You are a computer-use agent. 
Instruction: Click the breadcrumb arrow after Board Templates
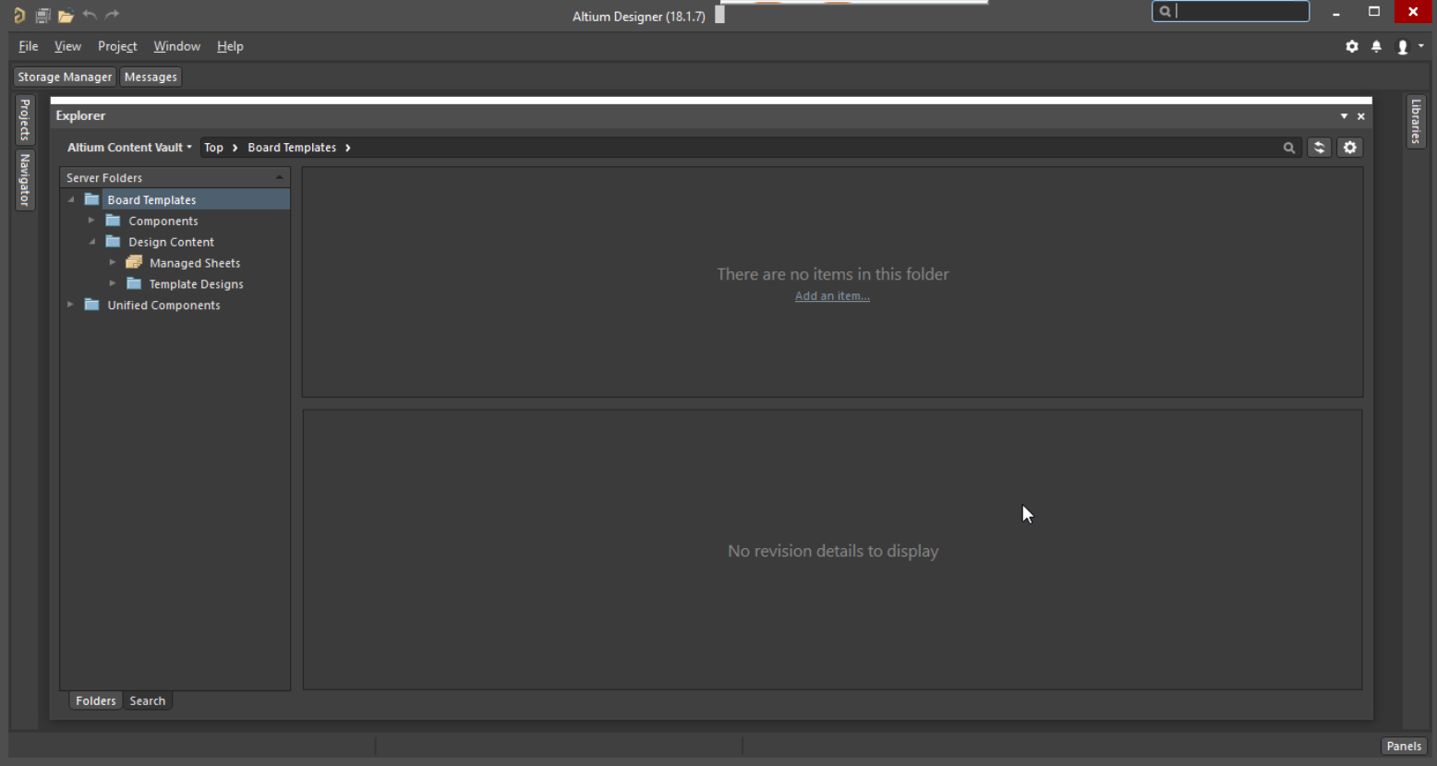tap(348, 148)
